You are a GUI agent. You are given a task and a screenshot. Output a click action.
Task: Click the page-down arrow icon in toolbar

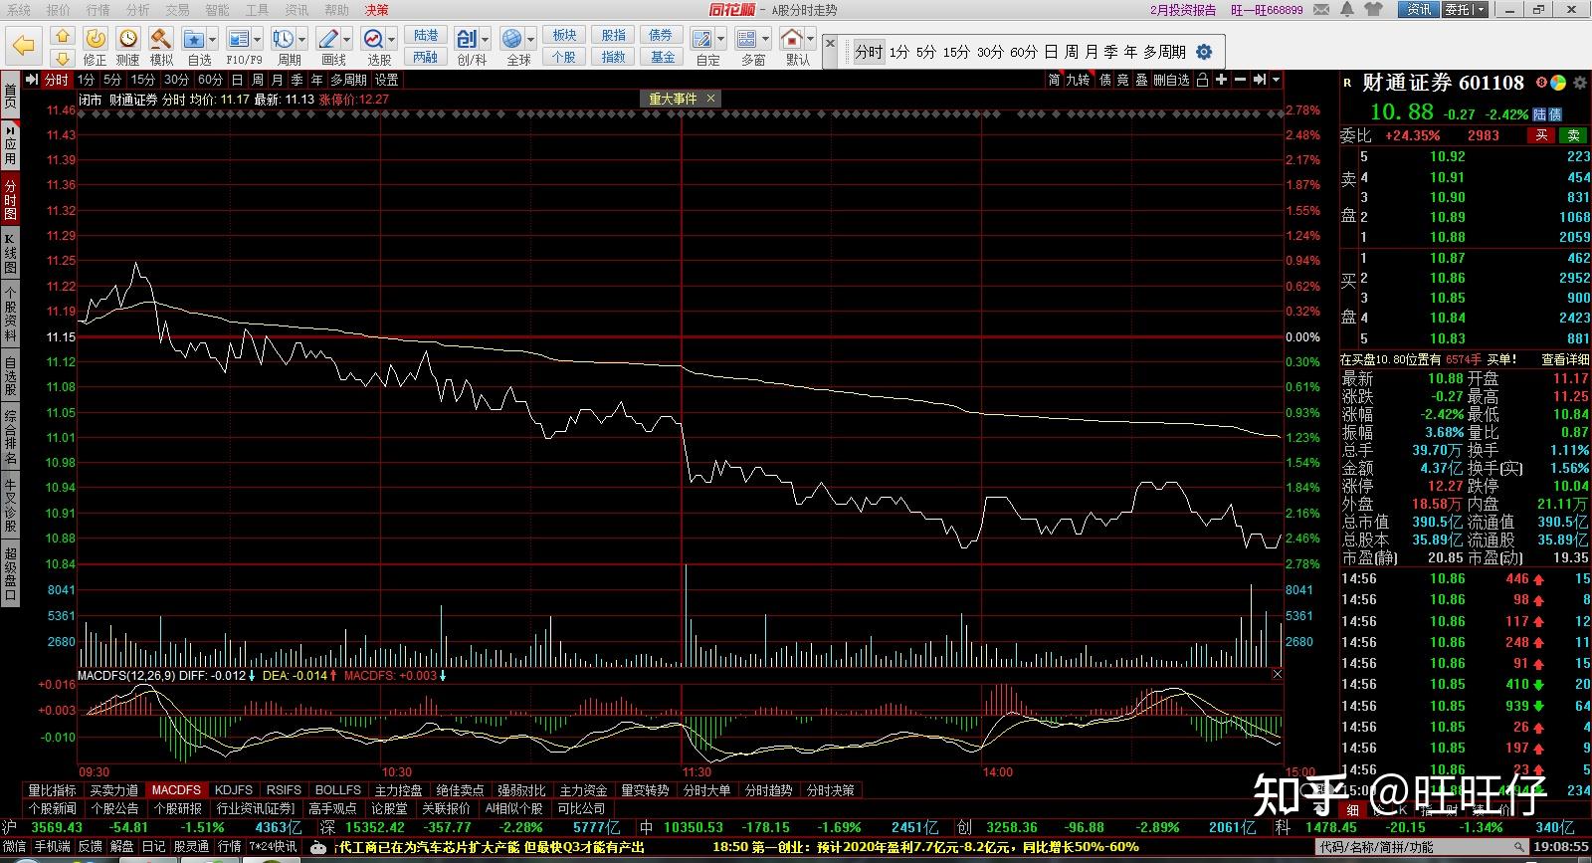pos(62,58)
